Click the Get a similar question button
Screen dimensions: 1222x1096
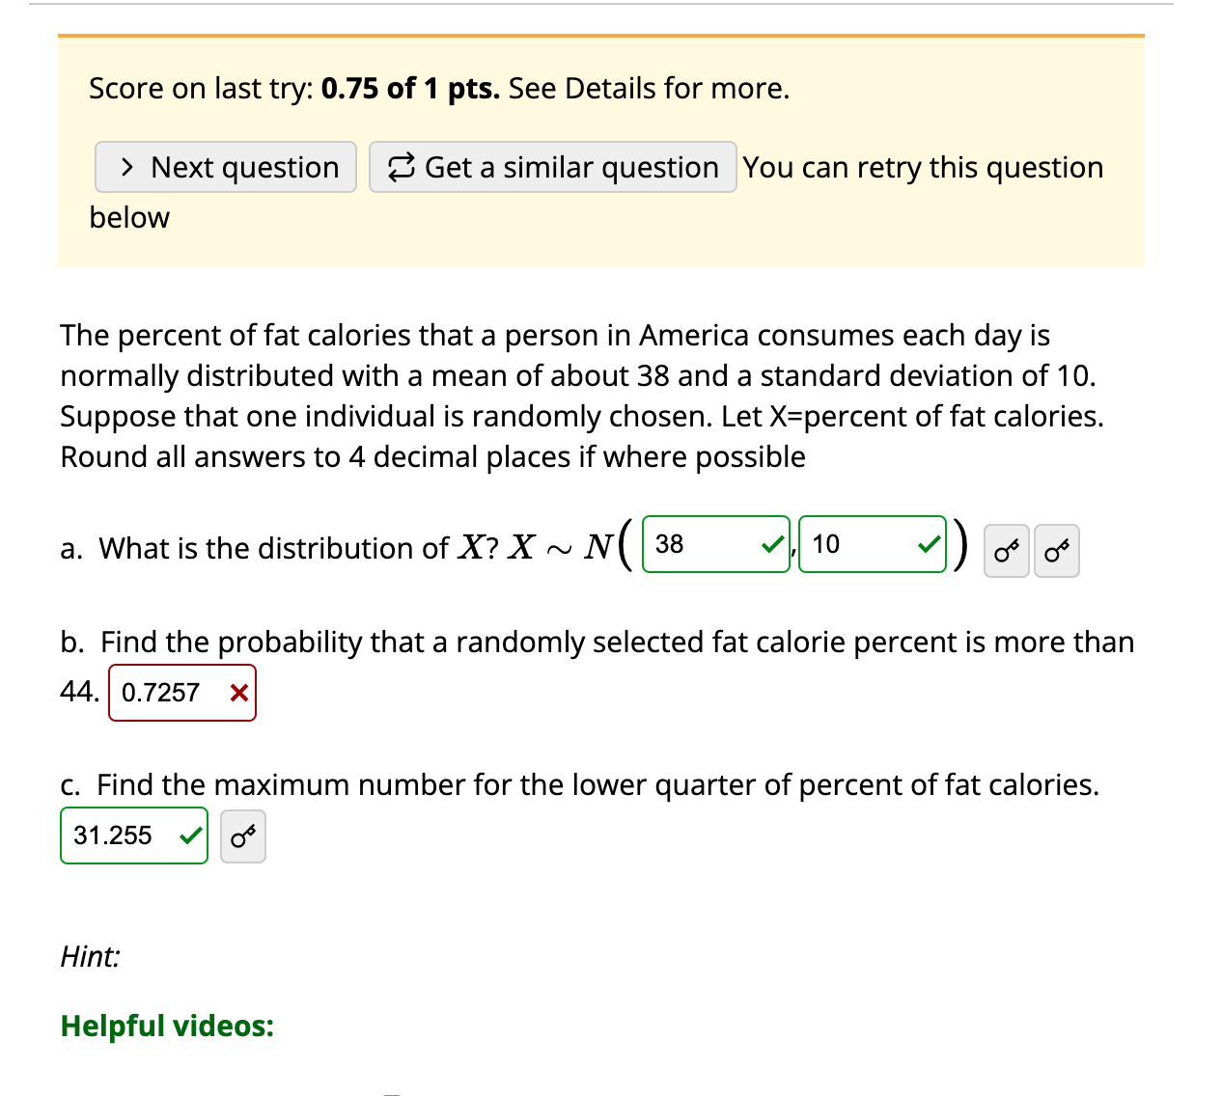[x=552, y=166]
